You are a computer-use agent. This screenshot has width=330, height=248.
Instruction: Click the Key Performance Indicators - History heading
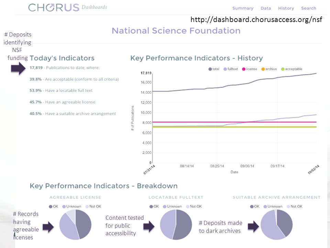(x=197, y=58)
